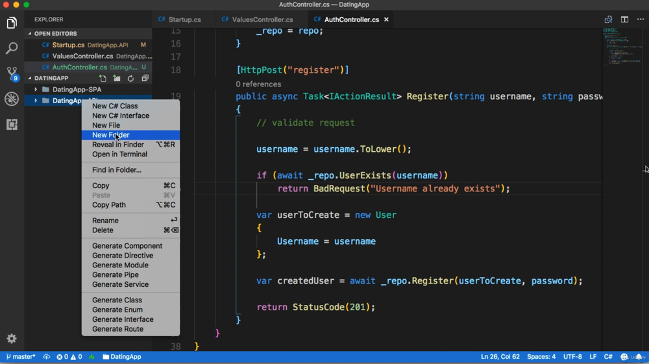This screenshot has width=649, height=364.
Task: Open the Search view in activity bar
Action: point(12,49)
